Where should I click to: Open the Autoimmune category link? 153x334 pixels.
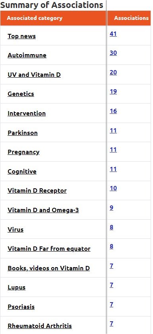pos(27,55)
